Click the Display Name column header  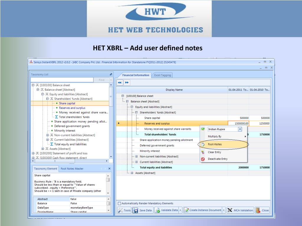click(174, 90)
